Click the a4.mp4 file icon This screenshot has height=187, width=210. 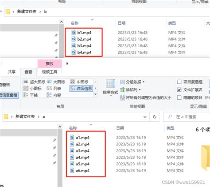tap(72, 157)
